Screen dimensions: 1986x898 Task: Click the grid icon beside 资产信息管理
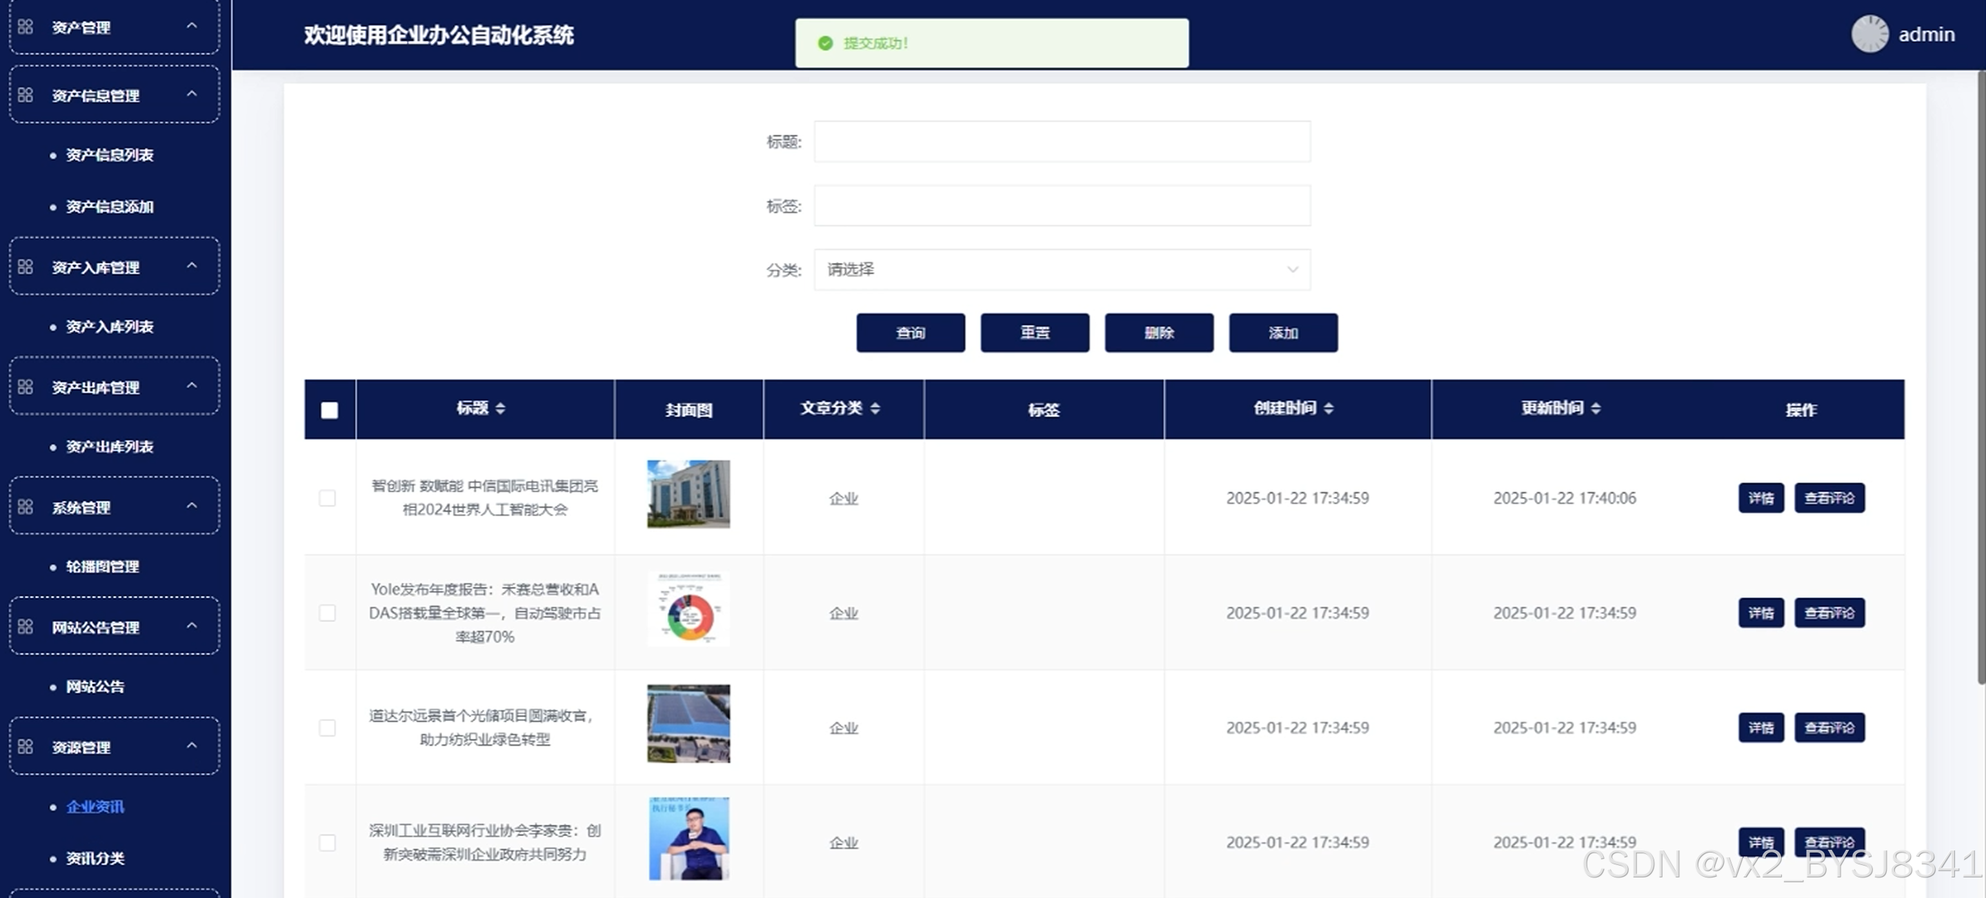pos(26,94)
